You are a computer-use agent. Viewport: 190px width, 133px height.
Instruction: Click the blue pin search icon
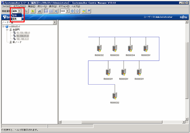tap(89, 11)
